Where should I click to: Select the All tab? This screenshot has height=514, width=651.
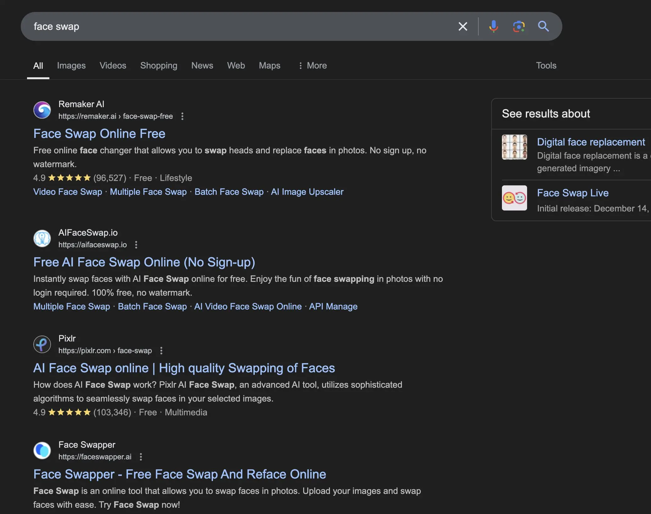[x=38, y=66]
